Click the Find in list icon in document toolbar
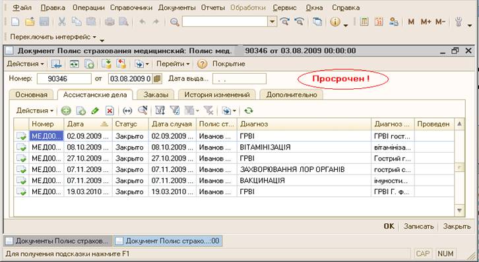 (57, 64)
